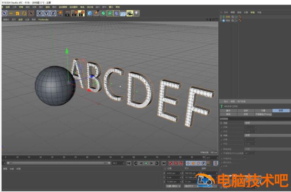Image resolution: width=291 pixels, height=192 pixels.
Task: Add a Camera object
Action: pos(130,13)
